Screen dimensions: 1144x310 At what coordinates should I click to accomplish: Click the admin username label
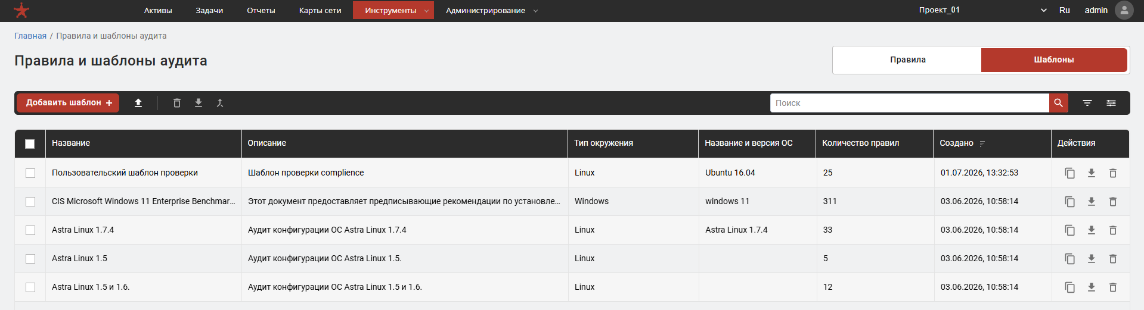[1096, 10]
